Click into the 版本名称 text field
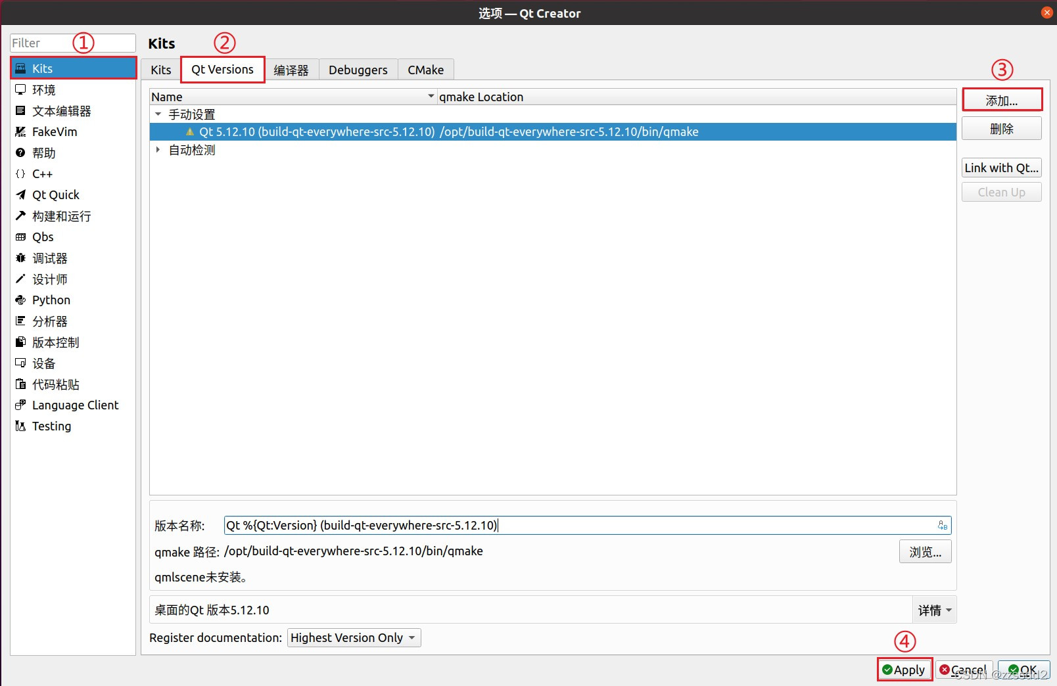The width and height of the screenshot is (1057, 686). point(587,525)
